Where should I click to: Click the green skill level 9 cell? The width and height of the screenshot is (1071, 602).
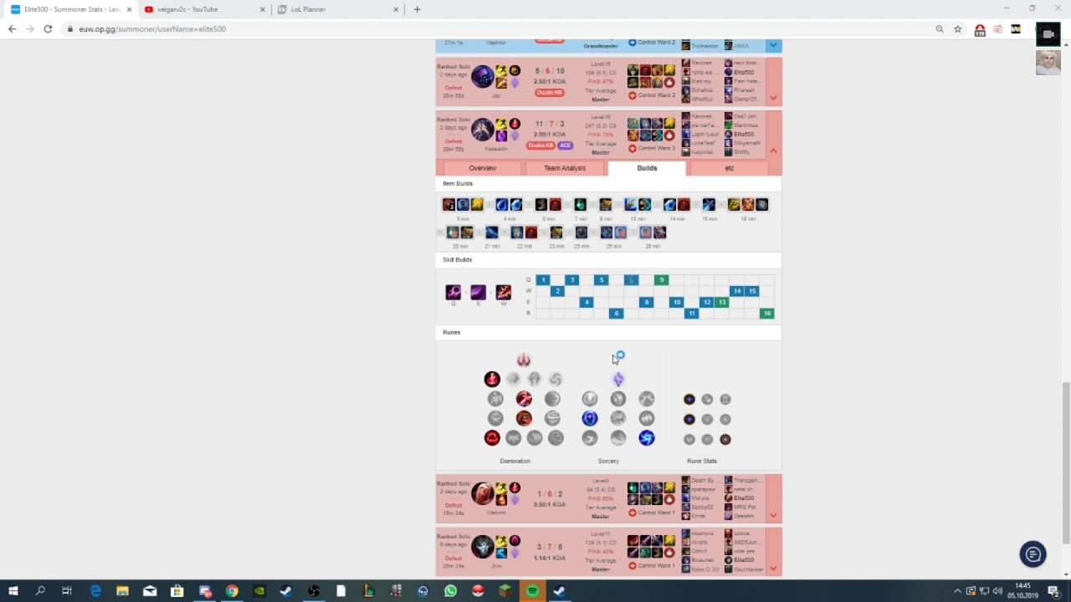pos(662,280)
